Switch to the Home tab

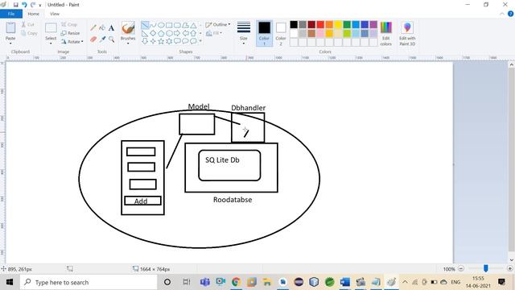(x=33, y=14)
